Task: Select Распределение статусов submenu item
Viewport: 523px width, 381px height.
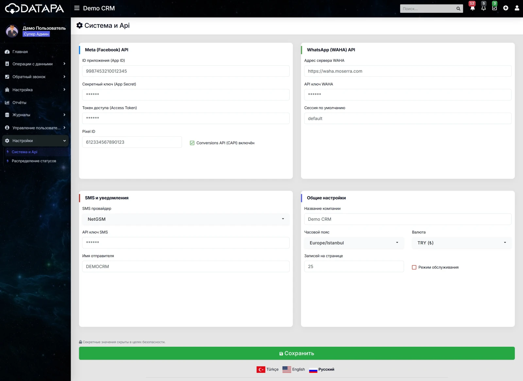Action: point(34,161)
